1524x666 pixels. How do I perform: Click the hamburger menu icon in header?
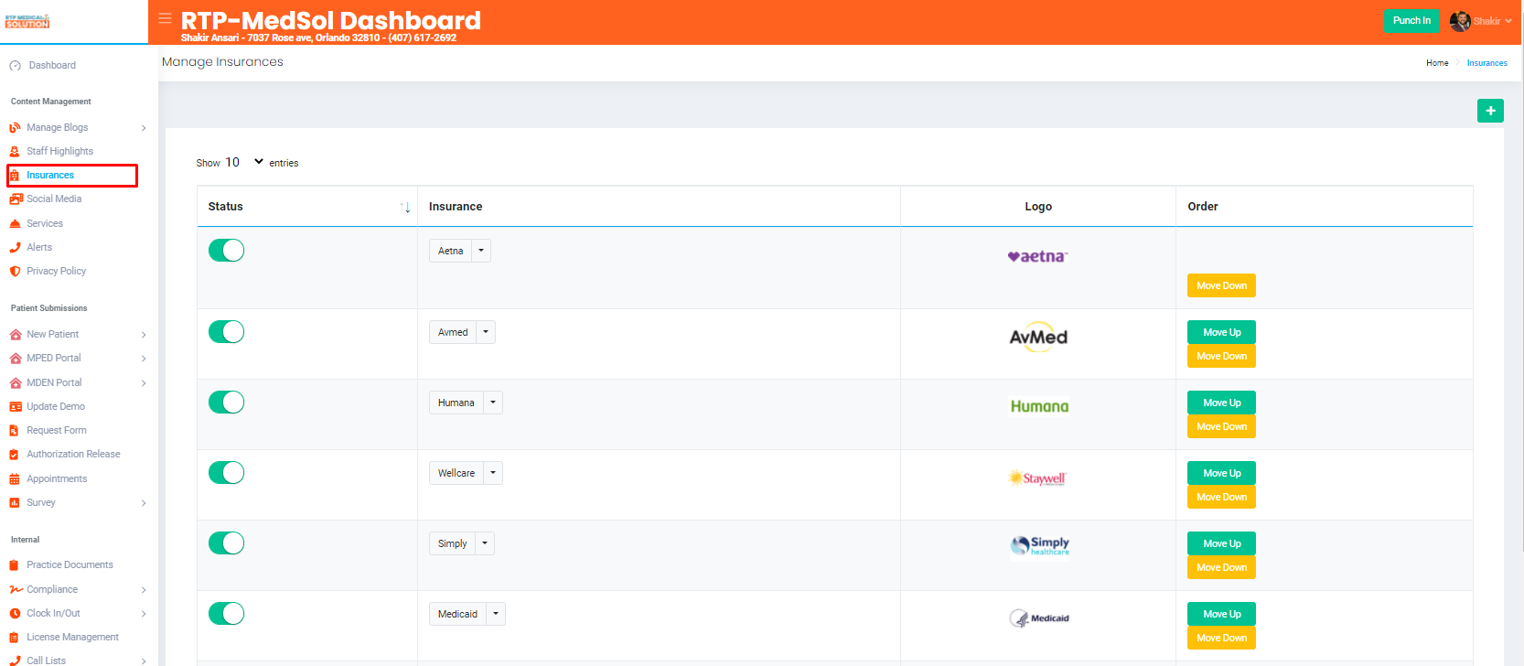(165, 18)
